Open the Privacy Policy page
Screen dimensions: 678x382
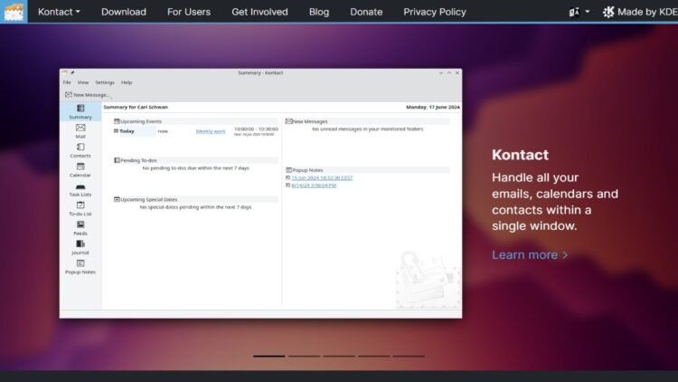(x=435, y=12)
